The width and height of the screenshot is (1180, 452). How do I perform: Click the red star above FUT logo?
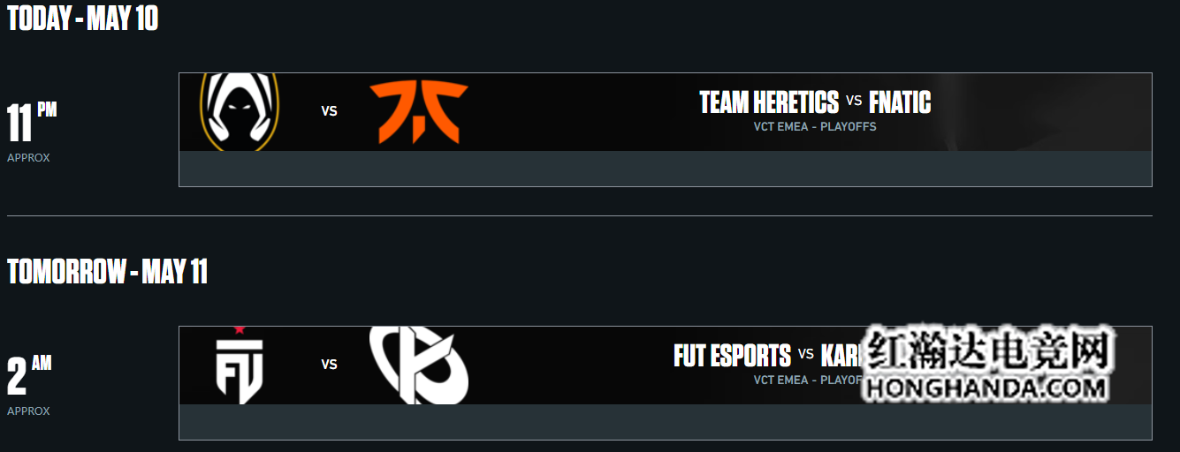[x=240, y=329]
